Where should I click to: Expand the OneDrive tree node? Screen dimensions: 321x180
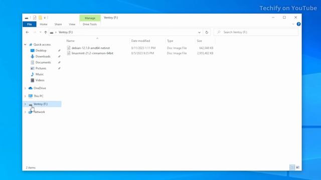click(x=25, y=88)
